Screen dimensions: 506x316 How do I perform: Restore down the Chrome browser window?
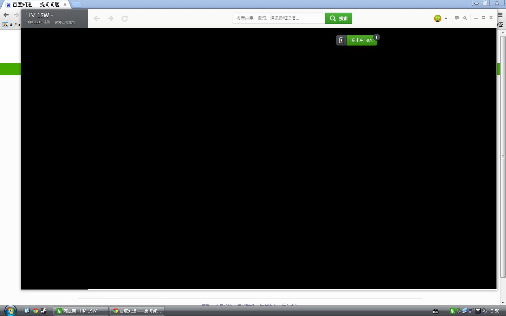click(485, 3)
